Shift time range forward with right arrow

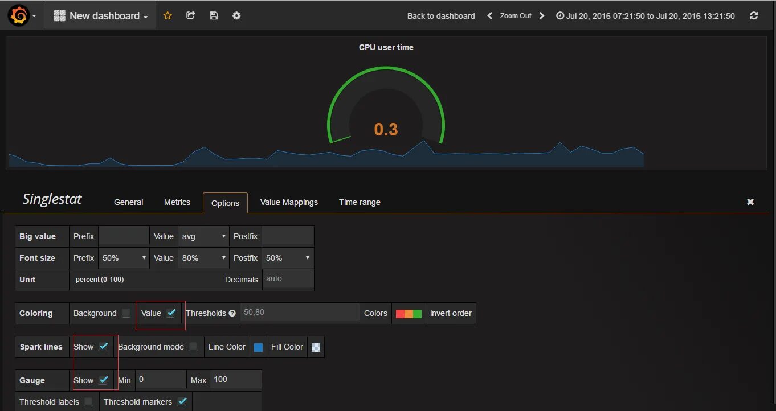click(x=542, y=16)
